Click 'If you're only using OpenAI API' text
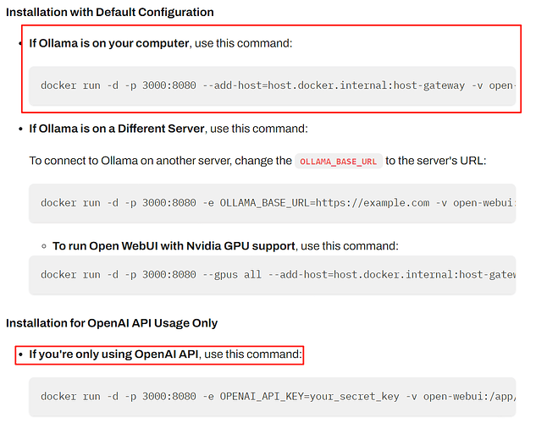This screenshot has height=423, width=536. [x=113, y=354]
